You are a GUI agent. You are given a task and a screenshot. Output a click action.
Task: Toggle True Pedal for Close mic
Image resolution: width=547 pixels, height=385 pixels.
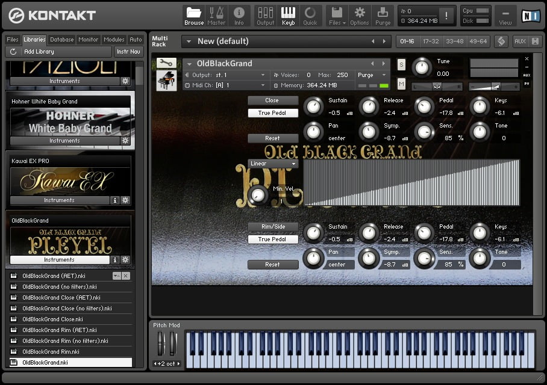click(273, 113)
